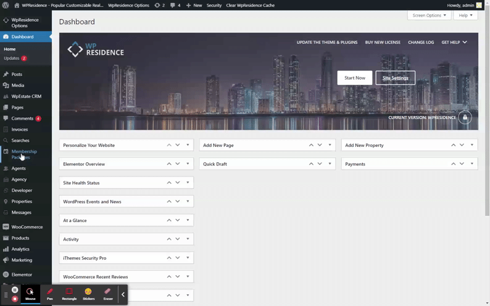490x306 pixels.
Task: Open the comments bubble showing 4
Action: (173, 6)
